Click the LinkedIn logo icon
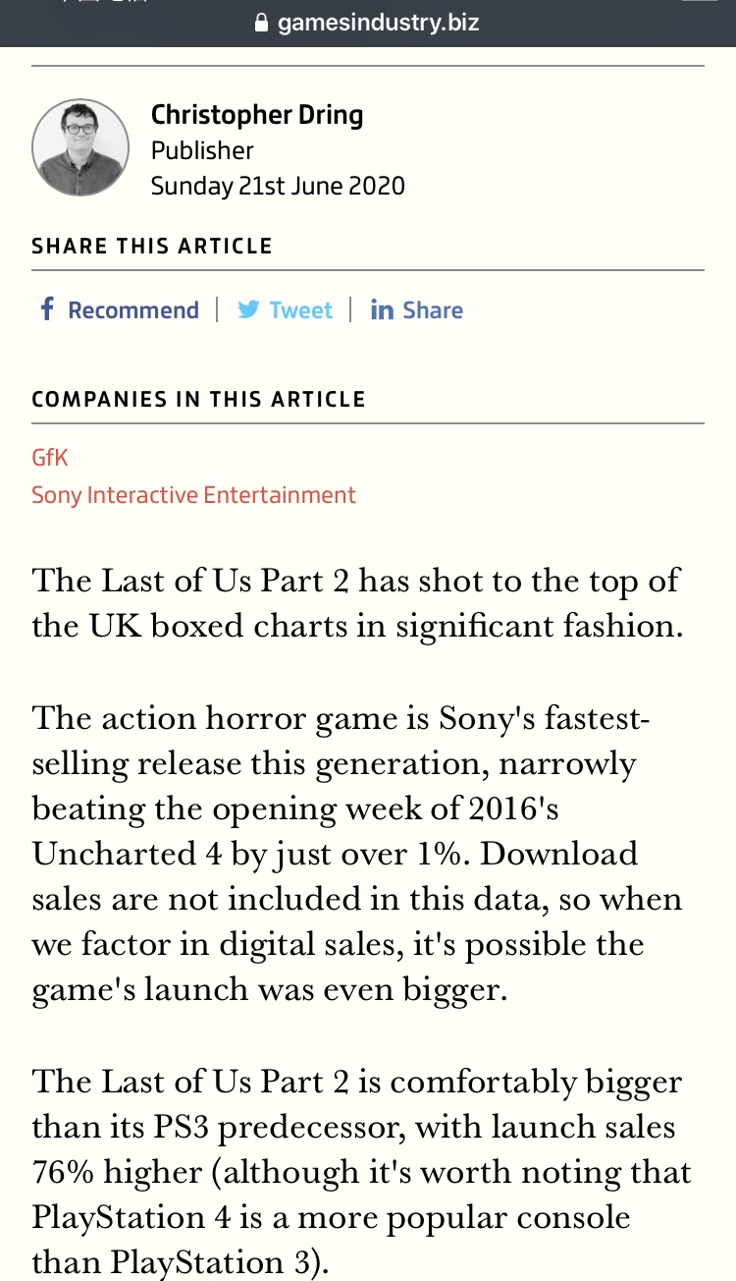The height and width of the screenshot is (1281, 736). pyautogui.click(x=382, y=310)
